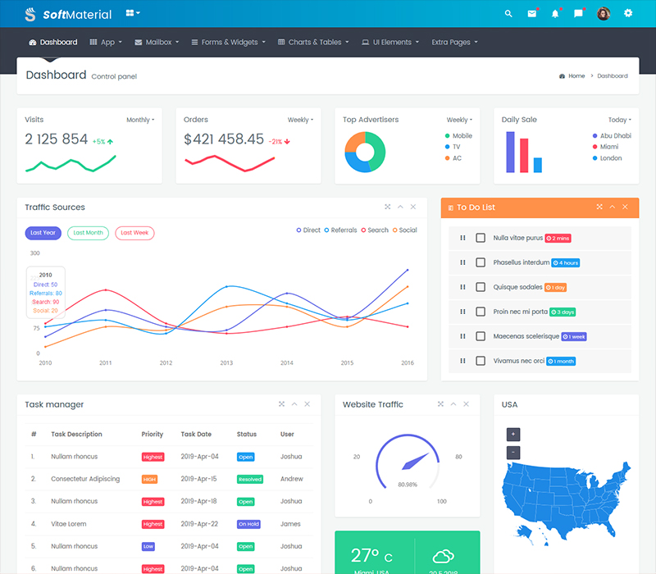This screenshot has height=574, width=656.
Task: Click the Home breadcrumb link
Action: pyautogui.click(x=572, y=75)
